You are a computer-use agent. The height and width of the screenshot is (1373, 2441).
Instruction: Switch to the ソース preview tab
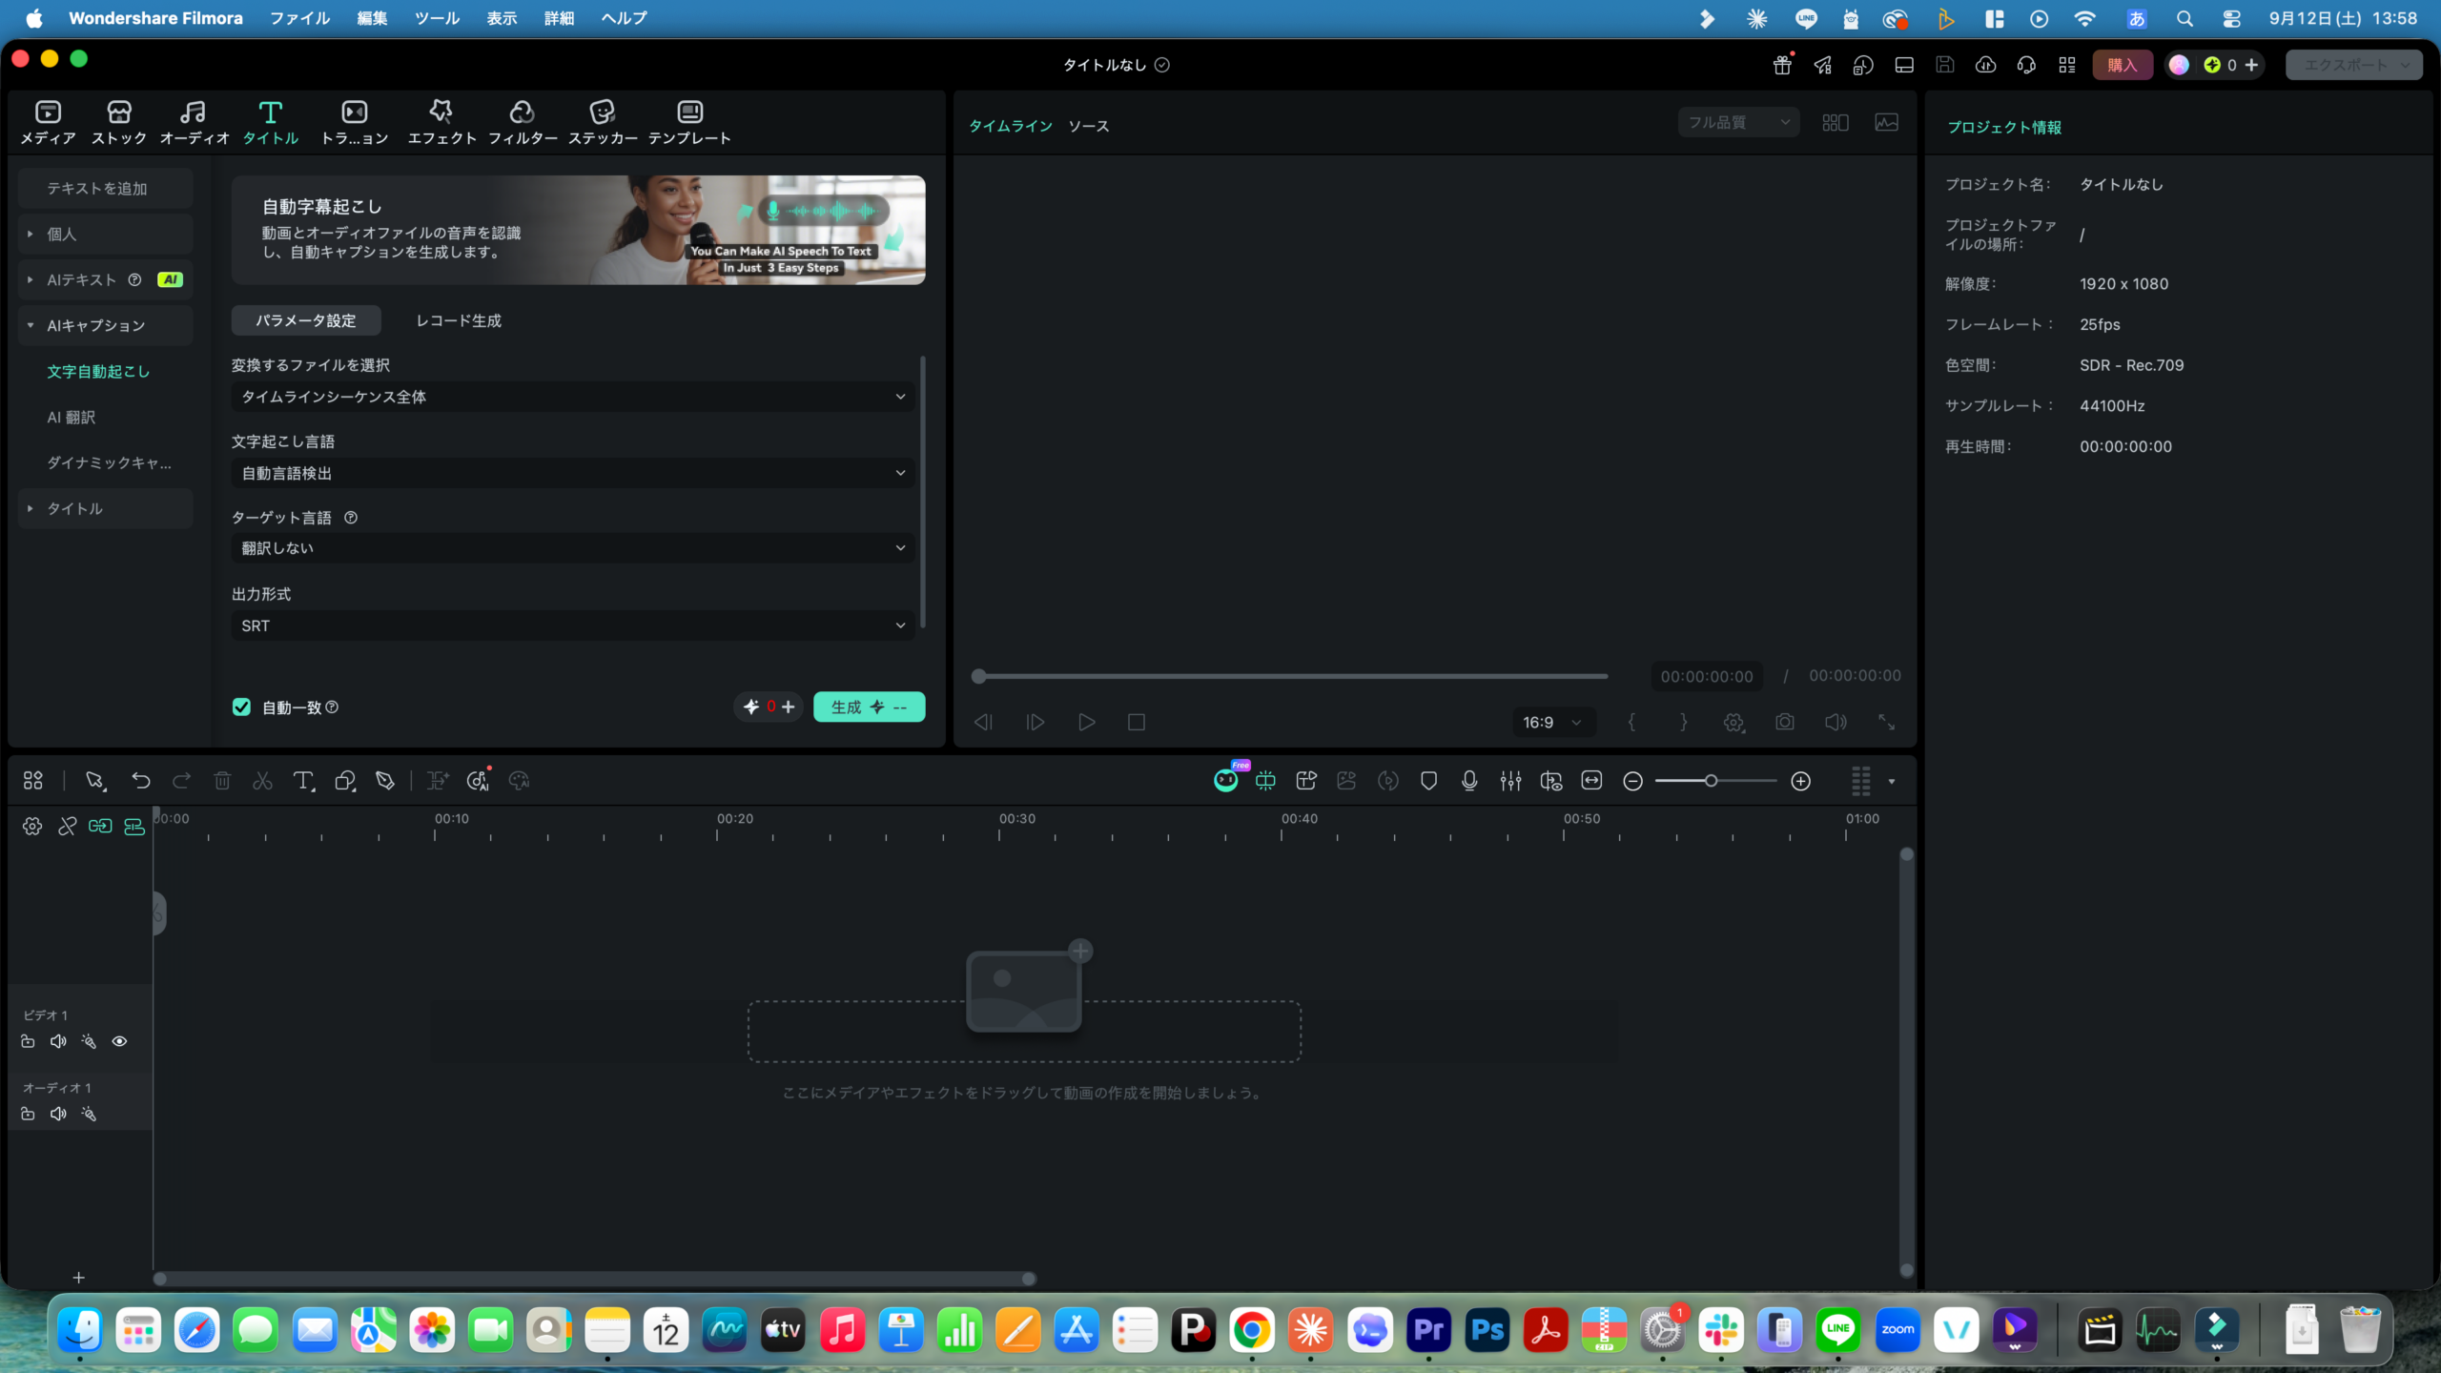(x=1088, y=126)
